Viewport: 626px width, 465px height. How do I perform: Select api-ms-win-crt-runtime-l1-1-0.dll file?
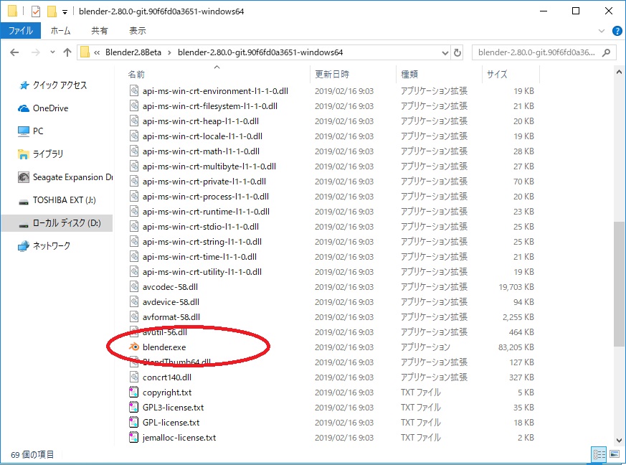tap(206, 211)
